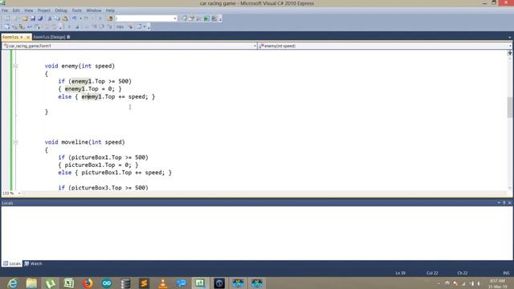
Task: Open the View menu
Action: pos(29,10)
